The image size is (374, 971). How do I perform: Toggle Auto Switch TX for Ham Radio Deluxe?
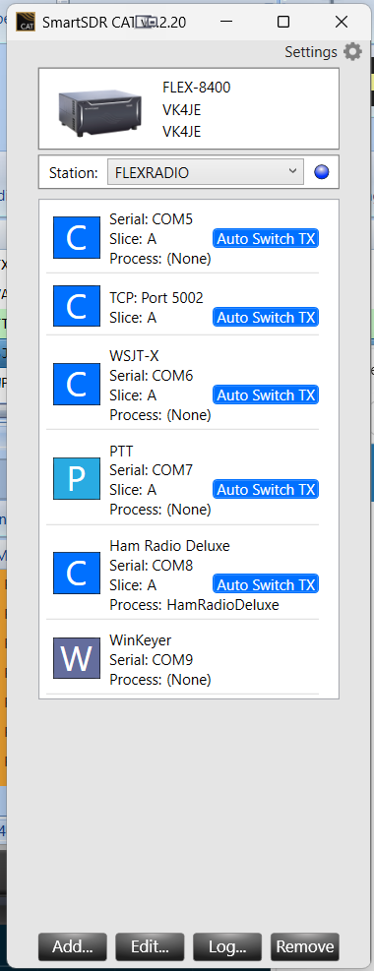click(x=267, y=584)
